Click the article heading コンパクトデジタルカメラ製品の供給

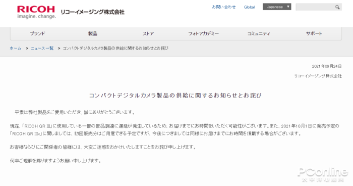(175, 96)
